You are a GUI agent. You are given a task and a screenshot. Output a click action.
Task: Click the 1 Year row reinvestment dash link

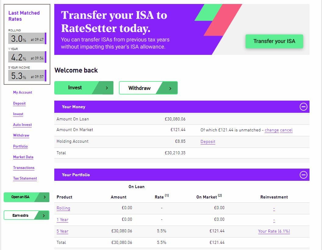pyautogui.click(x=274, y=220)
